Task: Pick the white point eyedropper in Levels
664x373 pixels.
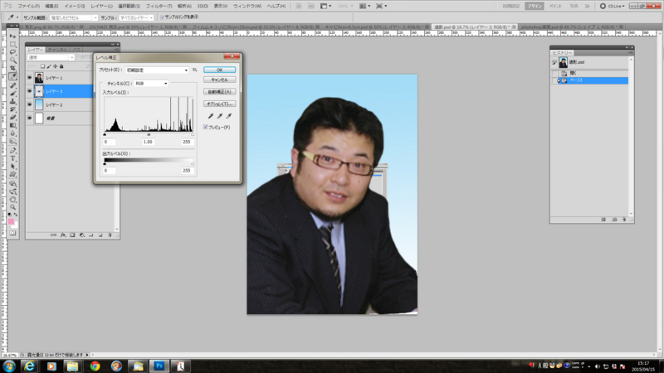Action: (229, 116)
